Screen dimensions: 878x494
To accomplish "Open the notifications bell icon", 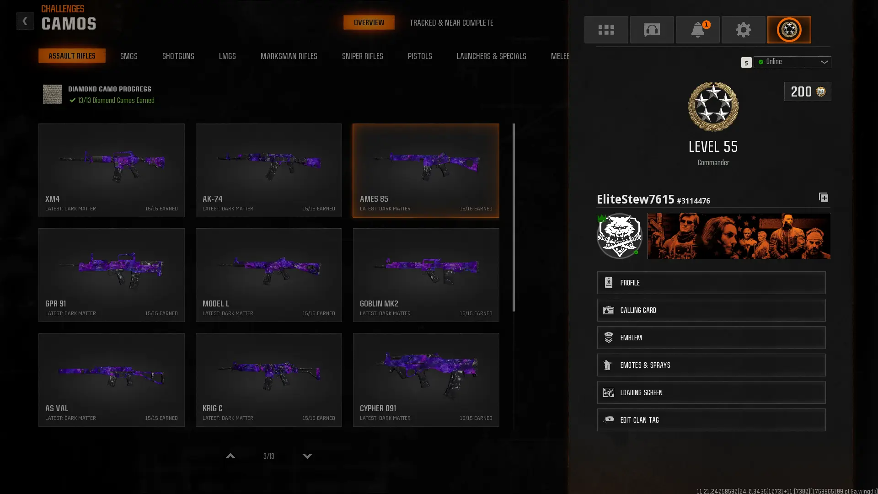I will [x=697, y=30].
